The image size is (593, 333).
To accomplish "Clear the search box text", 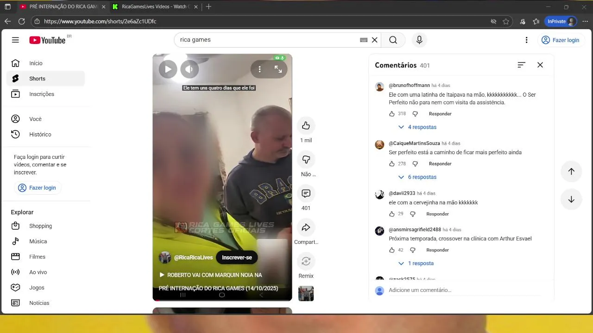I will click(375, 40).
